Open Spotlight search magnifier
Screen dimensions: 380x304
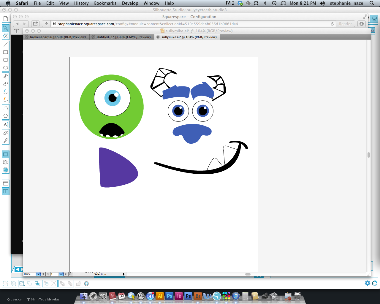coord(372,3)
